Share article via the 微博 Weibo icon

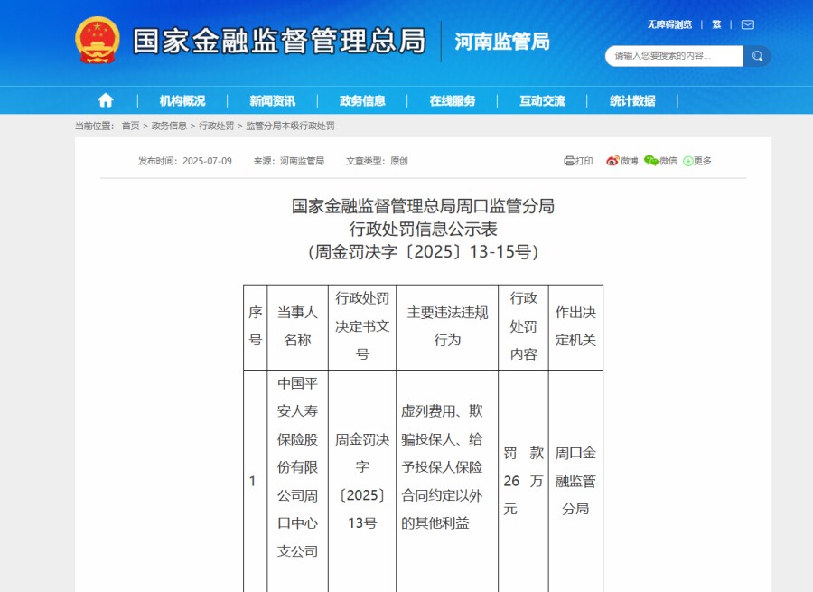[x=612, y=160]
